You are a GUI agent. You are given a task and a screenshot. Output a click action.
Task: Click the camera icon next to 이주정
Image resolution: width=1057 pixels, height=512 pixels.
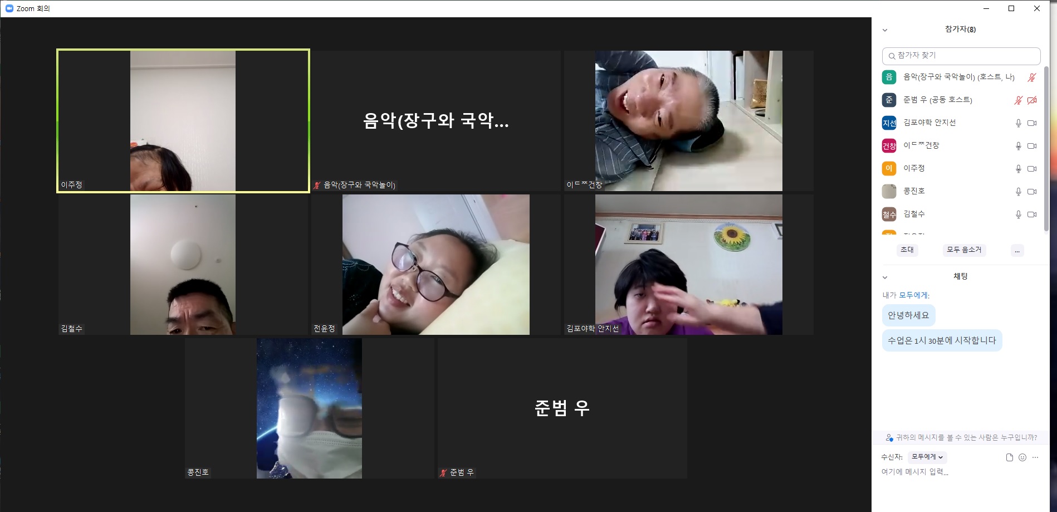1032,169
